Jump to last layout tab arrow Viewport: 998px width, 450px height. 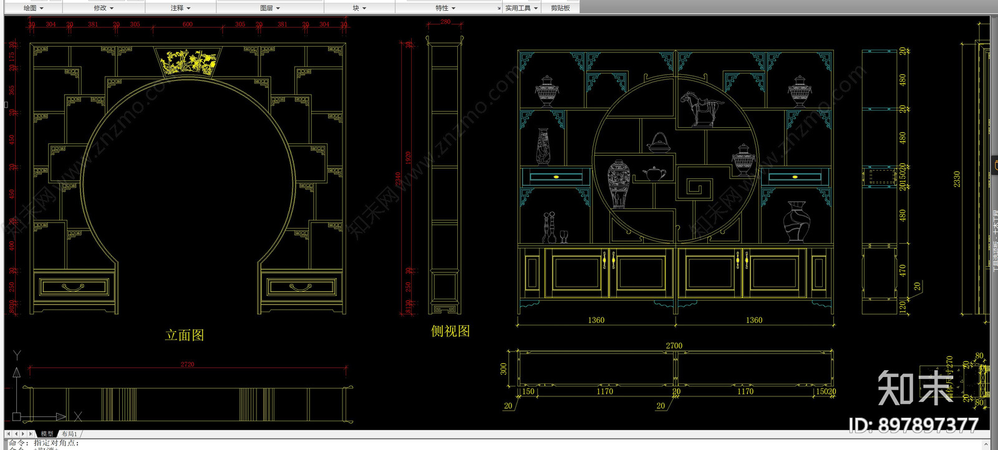click(31, 433)
